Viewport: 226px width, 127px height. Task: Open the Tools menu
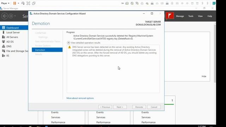coord(191,16)
